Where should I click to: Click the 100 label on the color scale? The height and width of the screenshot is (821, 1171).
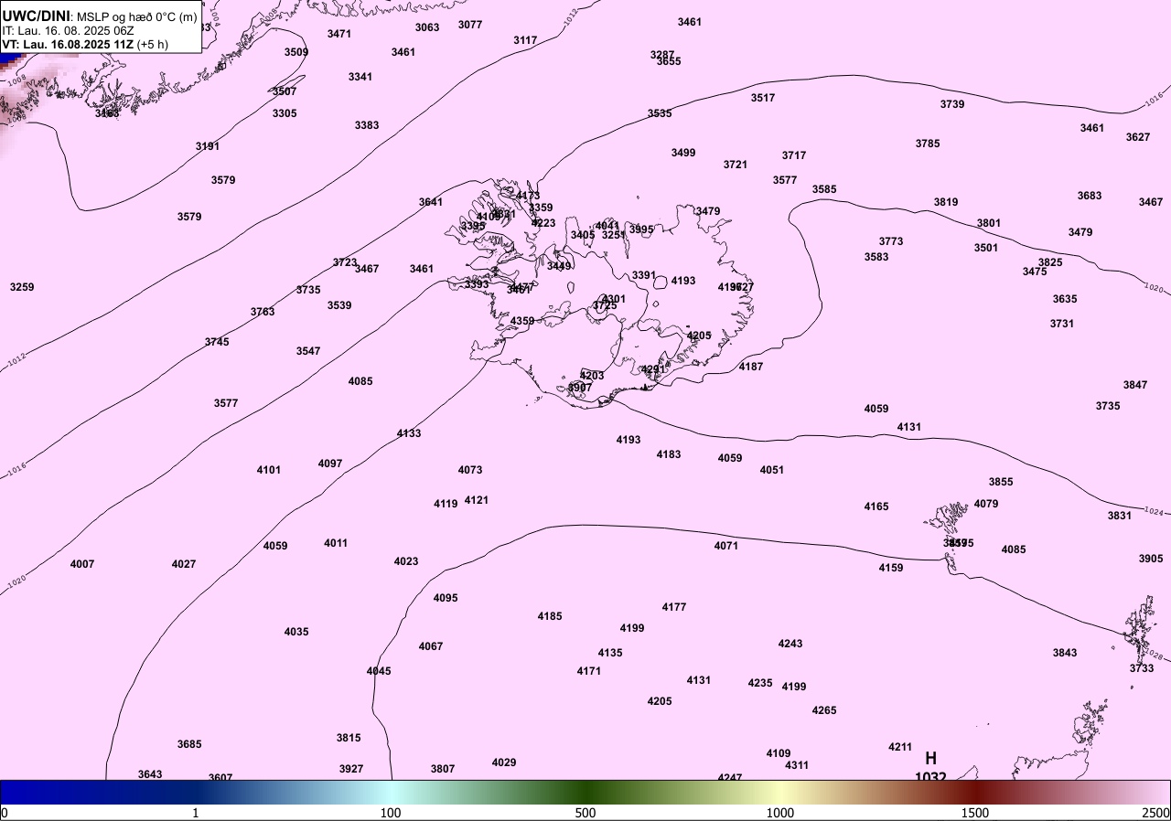(391, 813)
